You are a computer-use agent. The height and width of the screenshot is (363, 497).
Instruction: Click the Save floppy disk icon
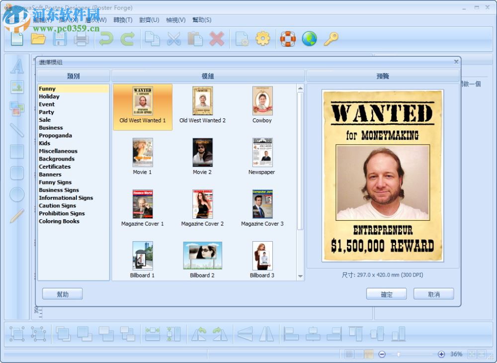[60, 39]
